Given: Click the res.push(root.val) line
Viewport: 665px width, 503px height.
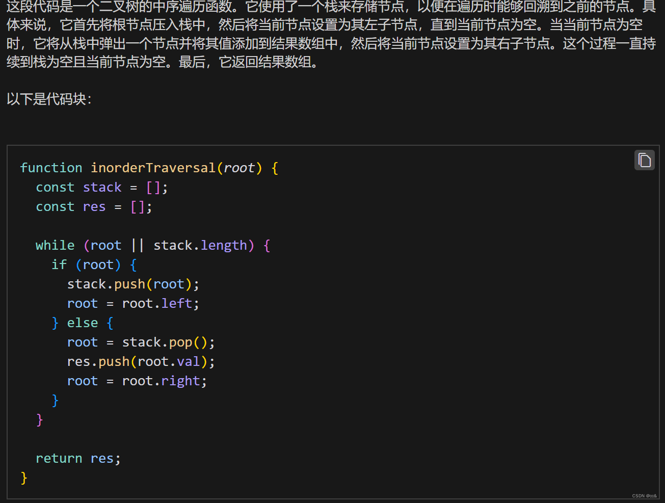Looking at the screenshot, I should pyautogui.click(x=140, y=361).
